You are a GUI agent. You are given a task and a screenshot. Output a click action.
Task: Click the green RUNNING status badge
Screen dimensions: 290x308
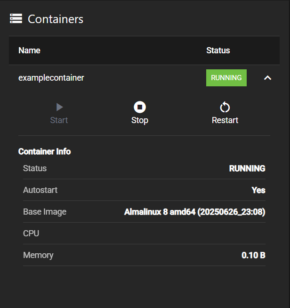tap(226, 78)
